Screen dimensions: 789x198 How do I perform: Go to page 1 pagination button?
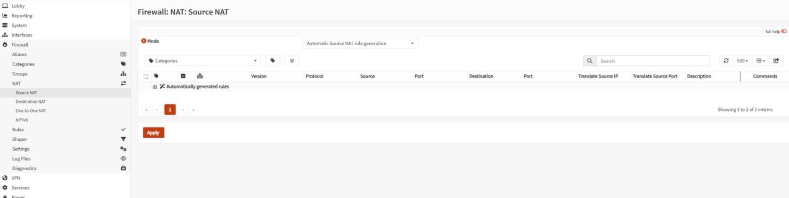tap(170, 109)
